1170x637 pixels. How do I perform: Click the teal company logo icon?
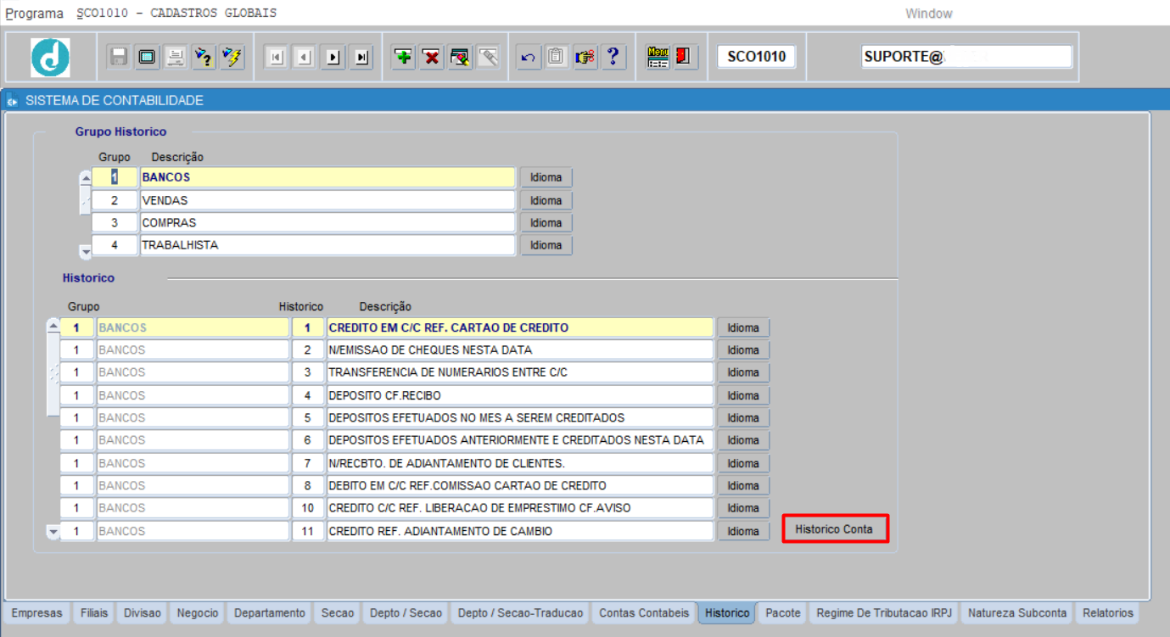[51, 58]
